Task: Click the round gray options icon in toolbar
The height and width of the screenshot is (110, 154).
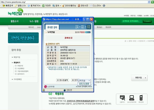Action: pos(104,6)
